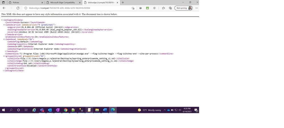Screen dimensions: 284x128
Task: Open a new browser tab
Action: [x=123, y=3]
